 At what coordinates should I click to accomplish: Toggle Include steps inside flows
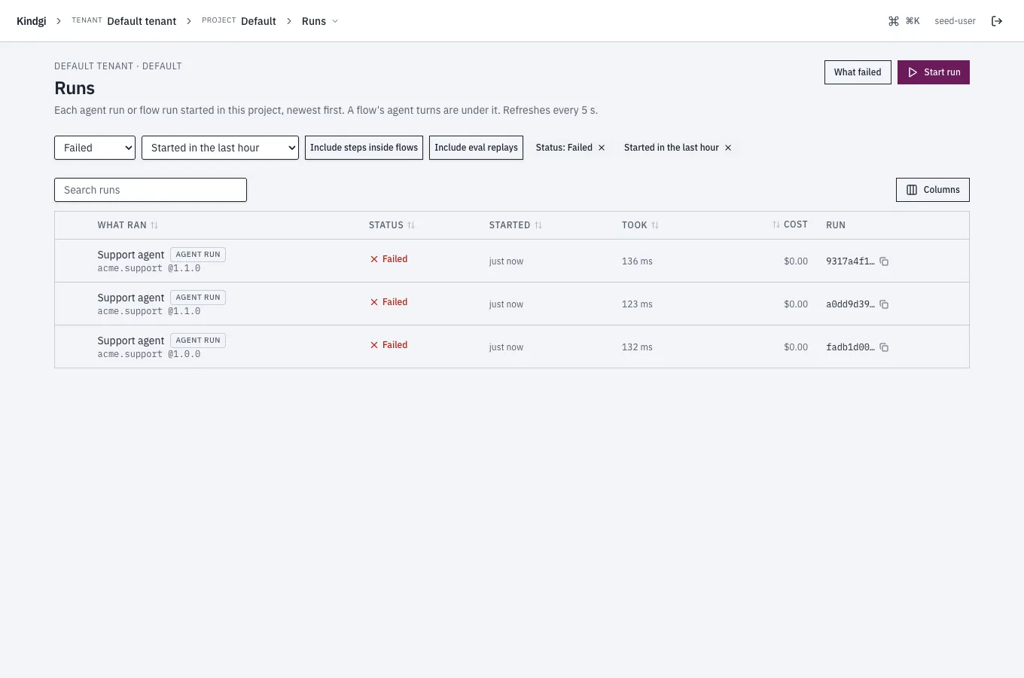(364, 148)
